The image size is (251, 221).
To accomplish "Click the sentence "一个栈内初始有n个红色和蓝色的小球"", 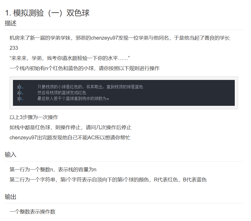I will (x=85, y=68).
